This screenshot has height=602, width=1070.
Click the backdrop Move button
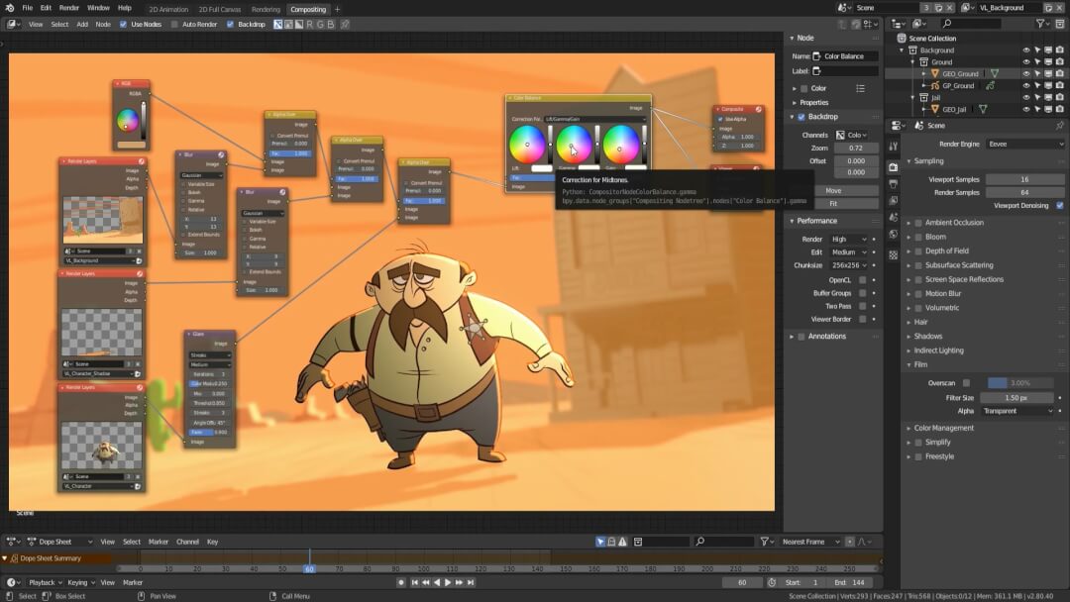[x=833, y=191]
